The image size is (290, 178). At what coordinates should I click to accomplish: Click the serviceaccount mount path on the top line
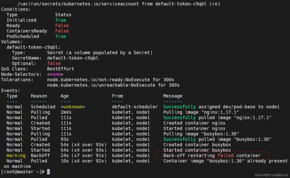coord(78,4)
